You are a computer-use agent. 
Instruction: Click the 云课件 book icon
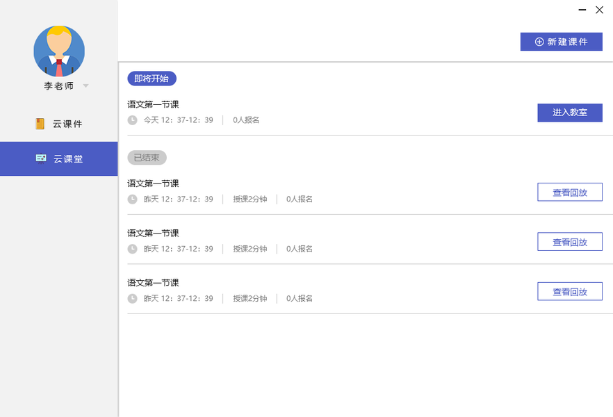pyautogui.click(x=40, y=124)
